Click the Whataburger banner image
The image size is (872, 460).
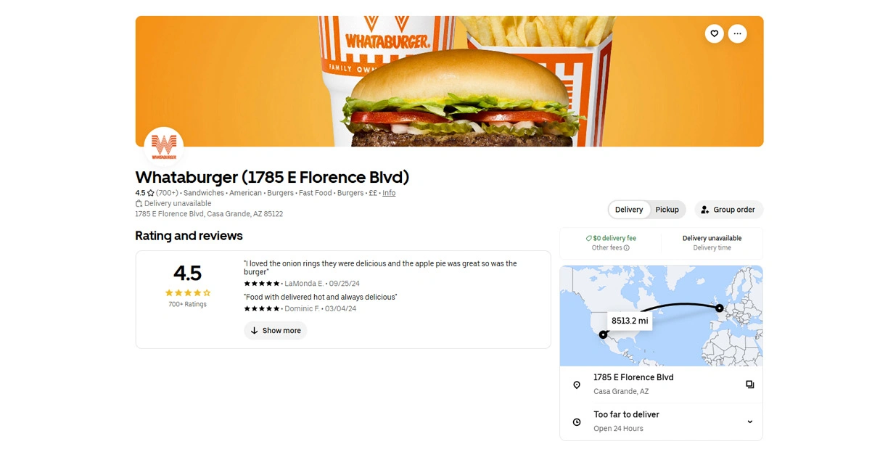click(x=449, y=81)
